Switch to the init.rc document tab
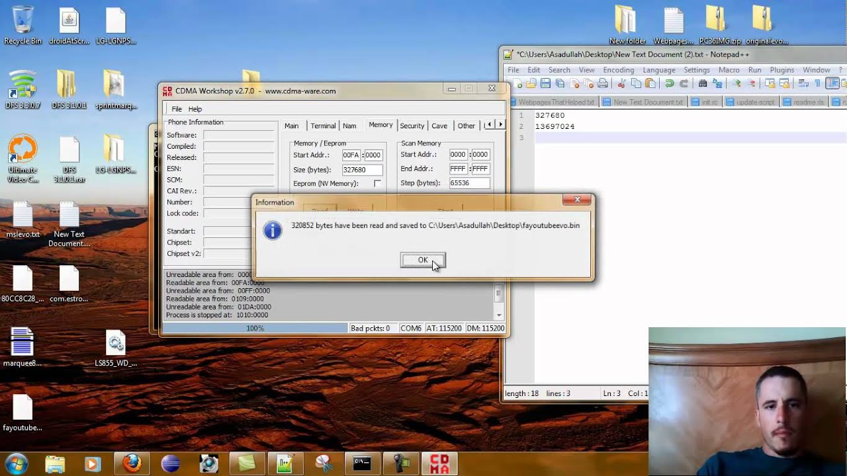 (x=709, y=102)
